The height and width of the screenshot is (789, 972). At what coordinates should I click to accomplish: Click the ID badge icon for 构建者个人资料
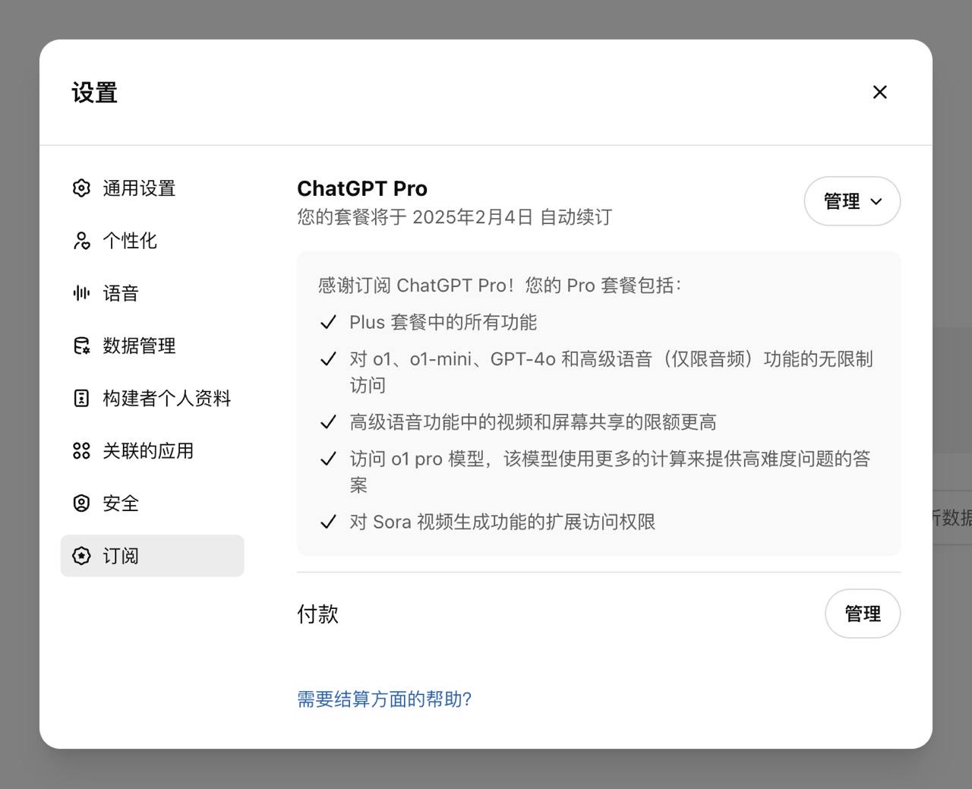click(81, 398)
